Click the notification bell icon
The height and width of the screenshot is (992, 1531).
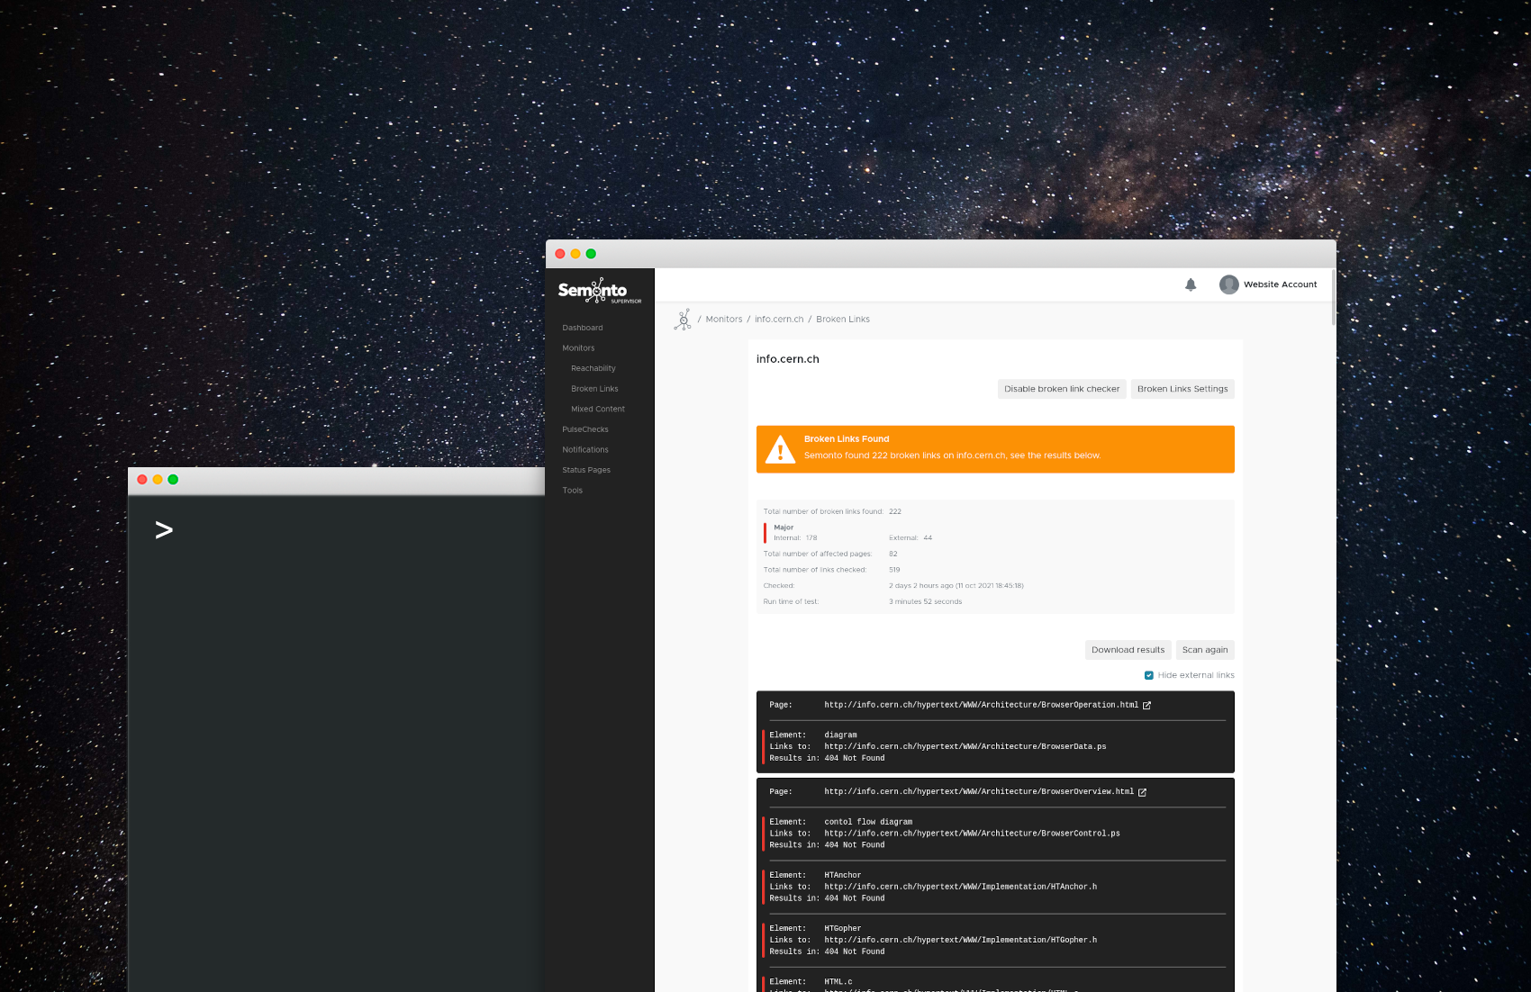point(1190,284)
